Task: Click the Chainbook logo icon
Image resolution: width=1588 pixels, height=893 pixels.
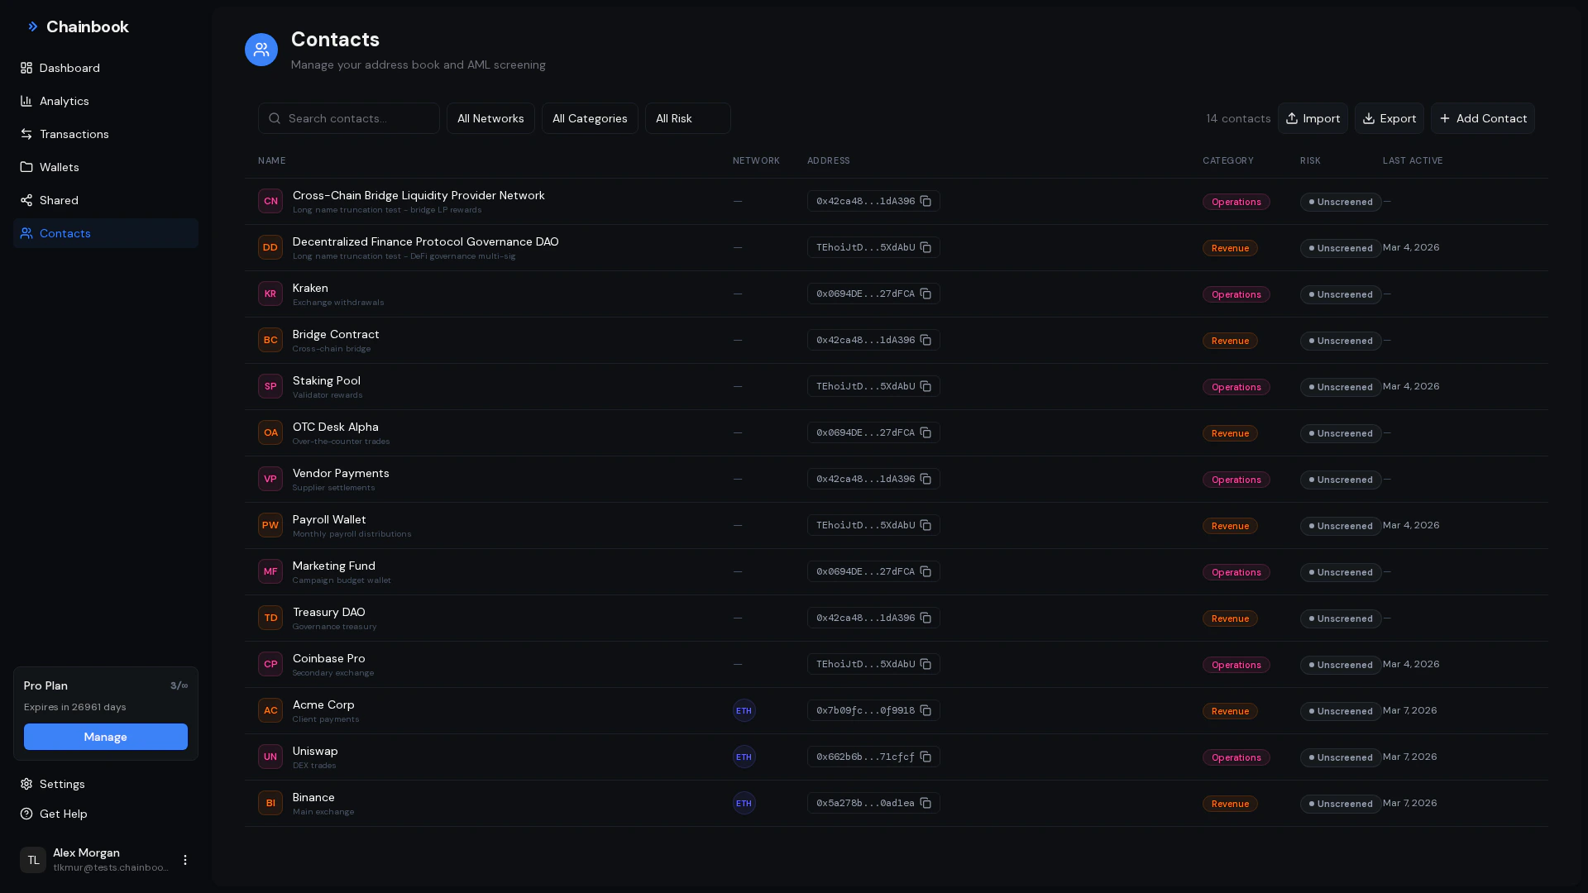Action: [x=33, y=26]
